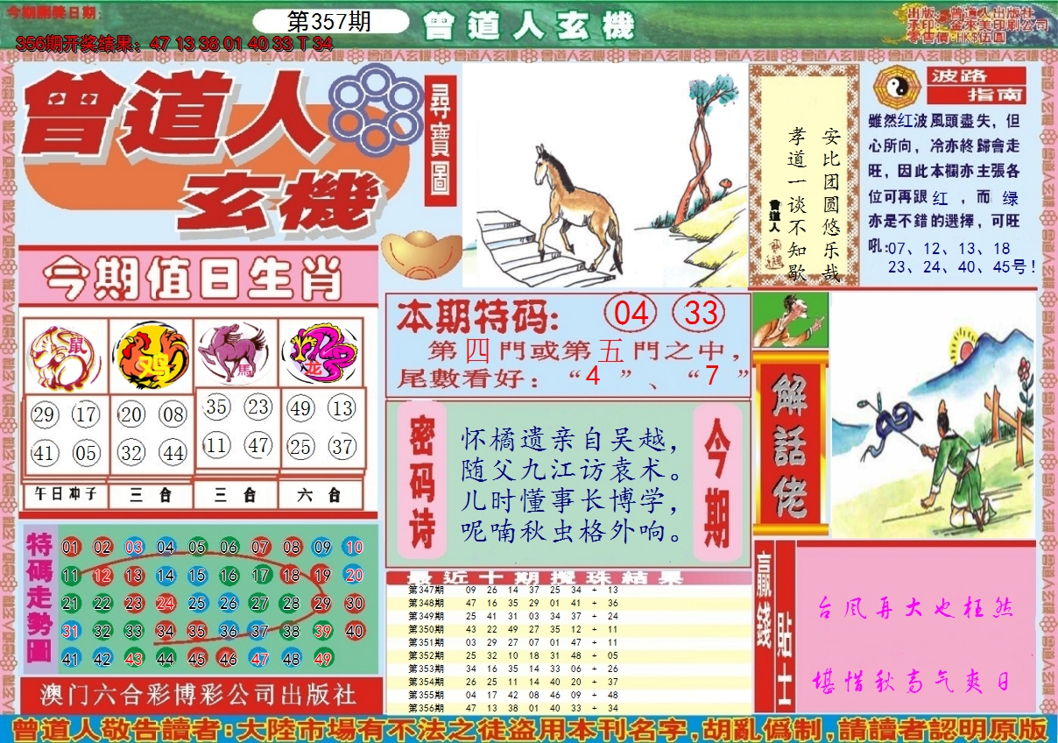Click the 密码诗 vertical label
The width and height of the screenshot is (1058, 743).
(x=422, y=480)
